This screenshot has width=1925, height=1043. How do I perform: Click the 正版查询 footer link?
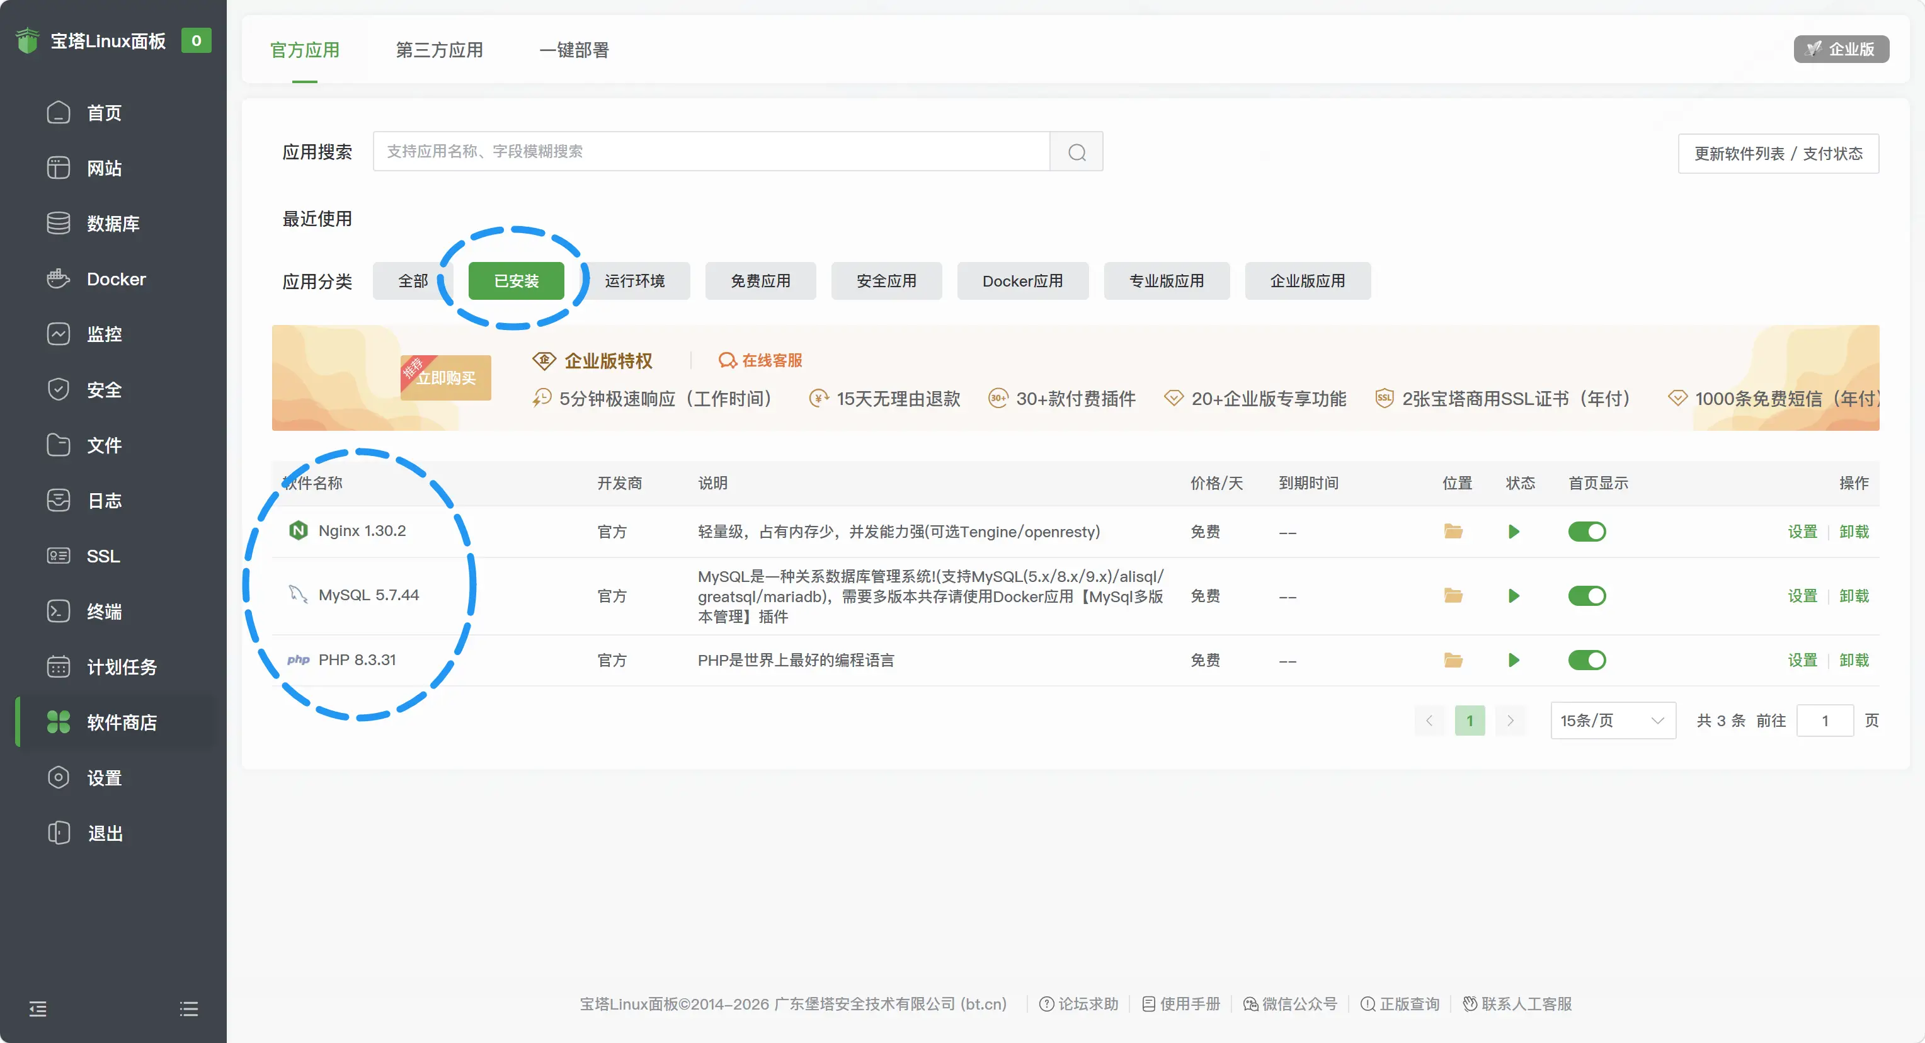coord(1400,1003)
